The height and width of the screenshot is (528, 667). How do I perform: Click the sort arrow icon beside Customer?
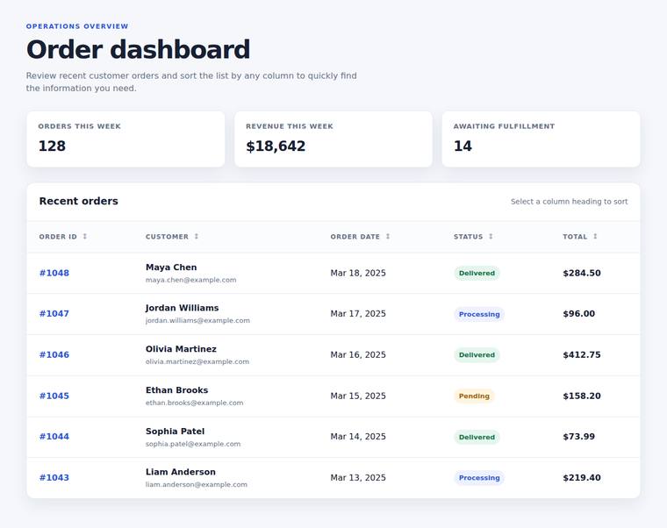pyautogui.click(x=196, y=236)
